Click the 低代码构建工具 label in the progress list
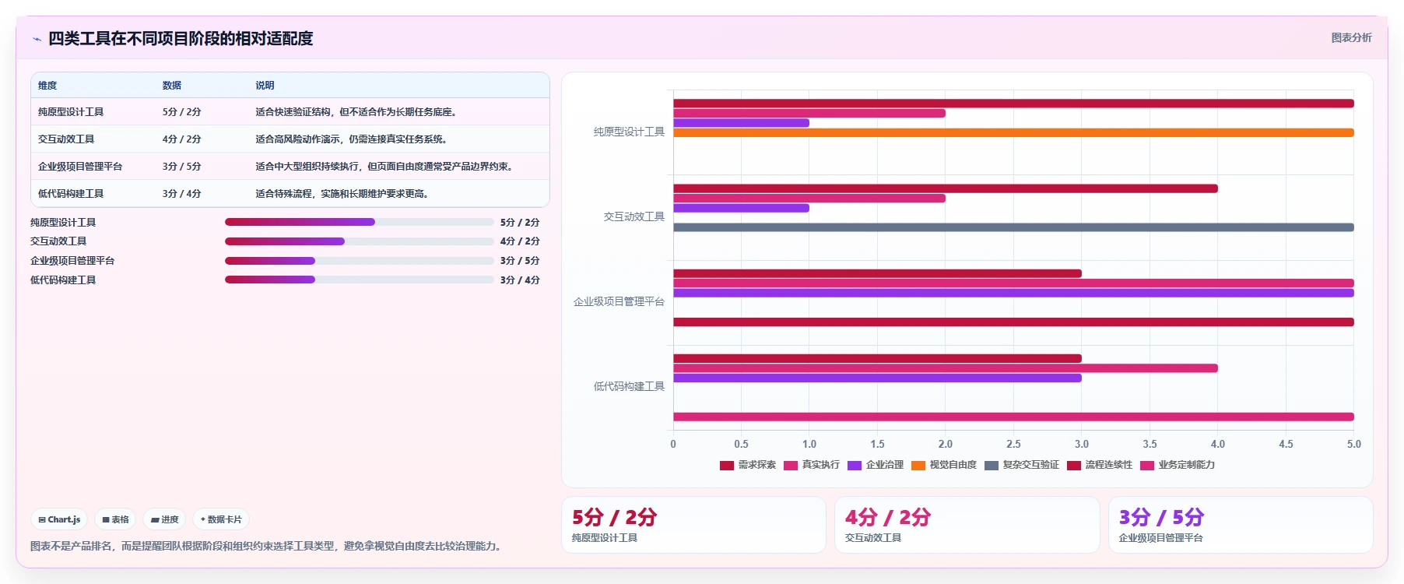 [x=63, y=280]
